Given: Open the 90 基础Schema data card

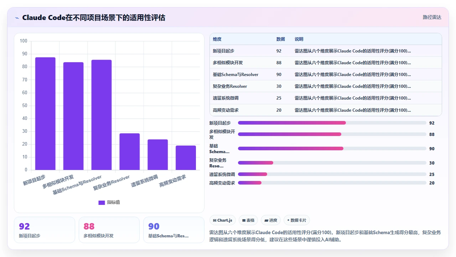Looking at the screenshot, I should 174,230.
